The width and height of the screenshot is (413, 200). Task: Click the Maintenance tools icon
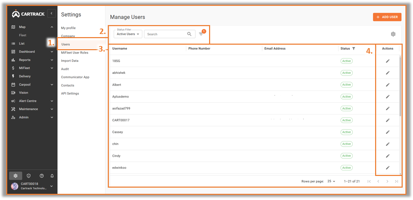point(13,109)
